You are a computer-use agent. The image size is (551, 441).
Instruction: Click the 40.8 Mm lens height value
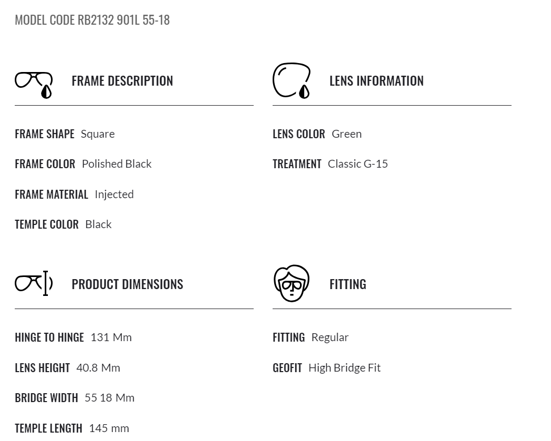coord(98,368)
